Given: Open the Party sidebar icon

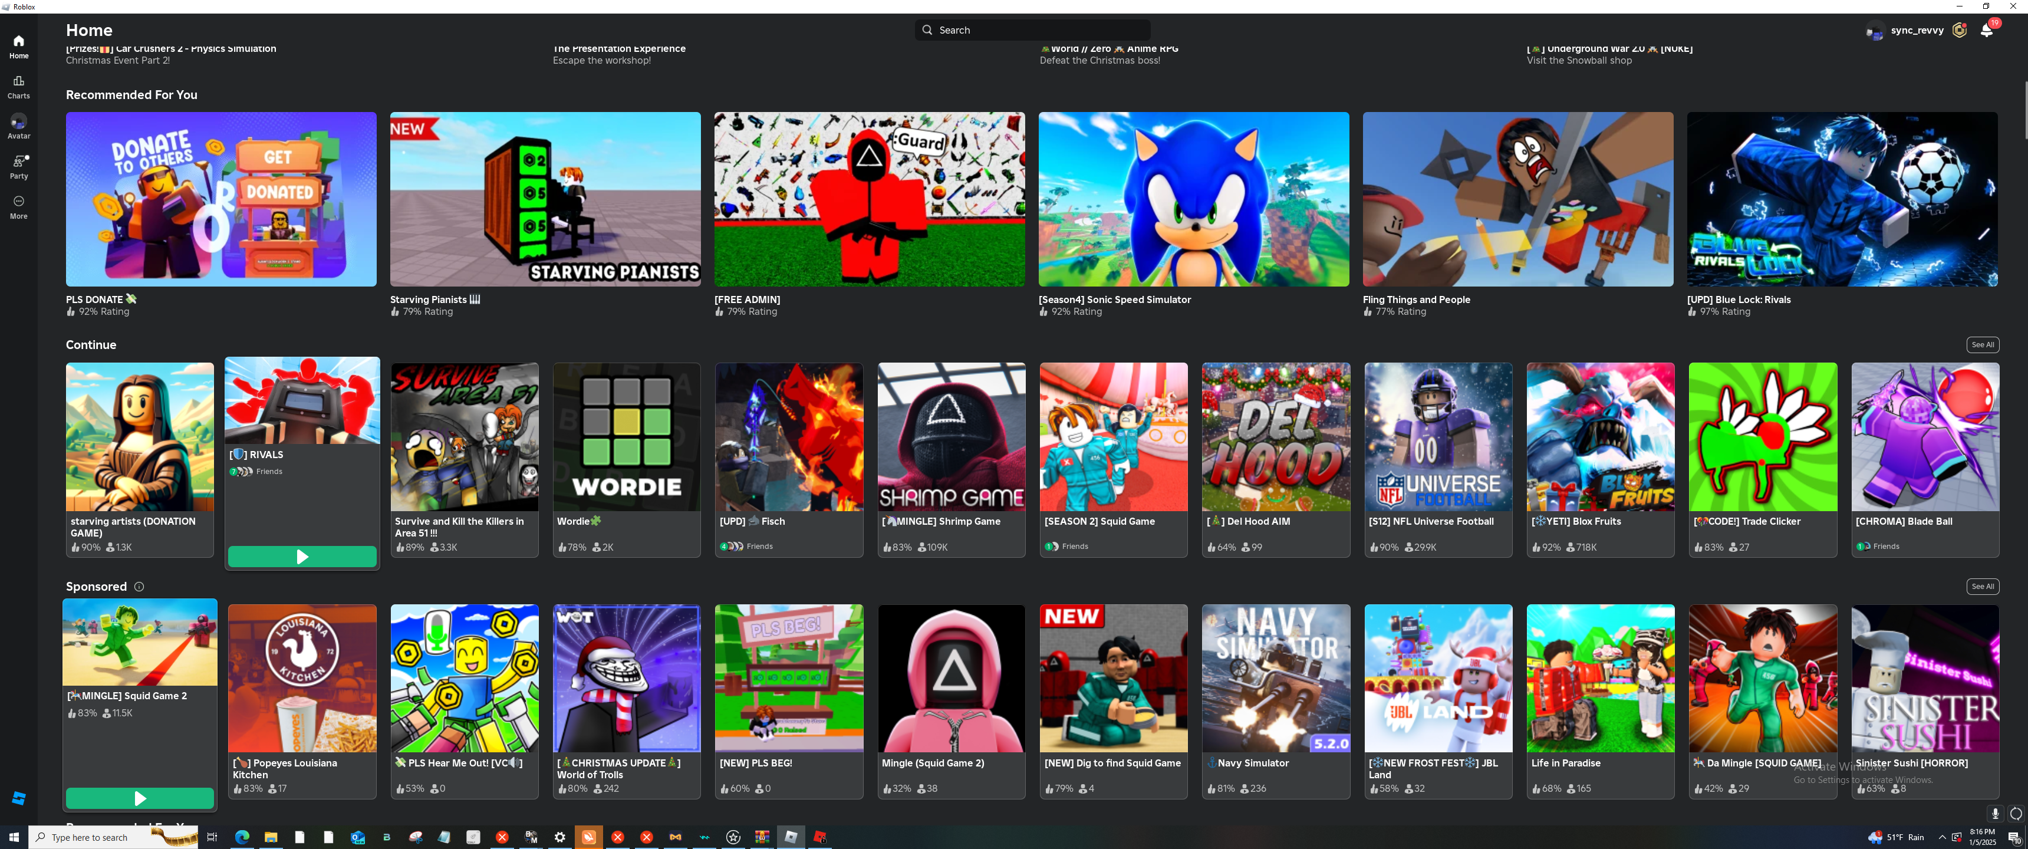Looking at the screenshot, I should (19, 166).
